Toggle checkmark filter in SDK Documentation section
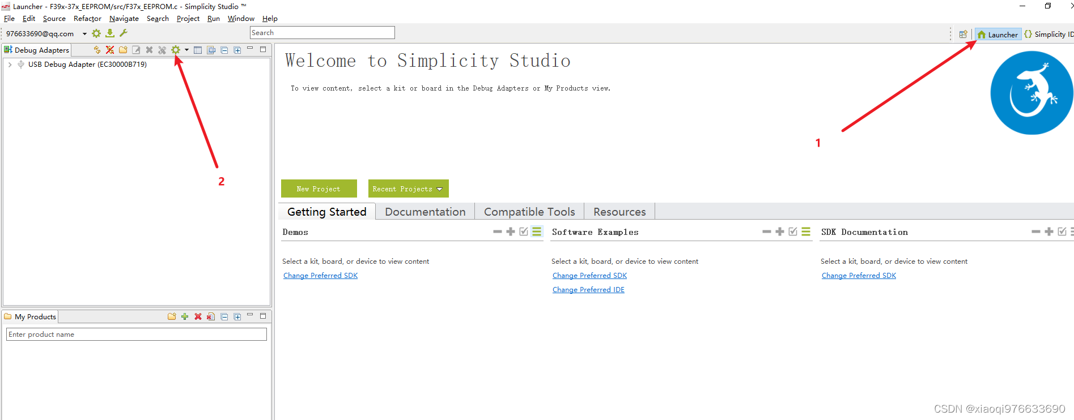The height and width of the screenshot is (420, 1074). coord(1062,232)
